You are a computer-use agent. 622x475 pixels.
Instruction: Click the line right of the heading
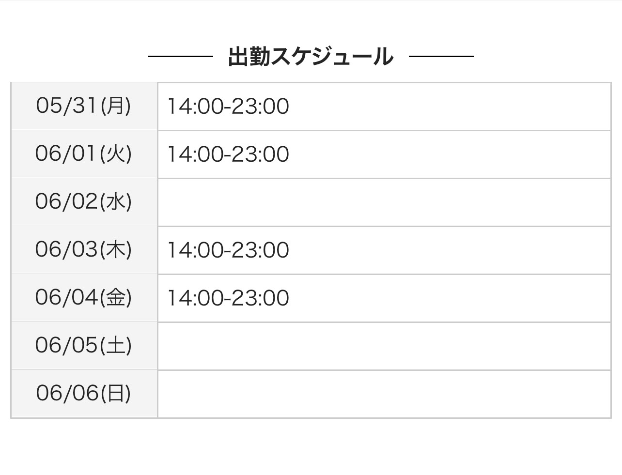pos(441,57)
